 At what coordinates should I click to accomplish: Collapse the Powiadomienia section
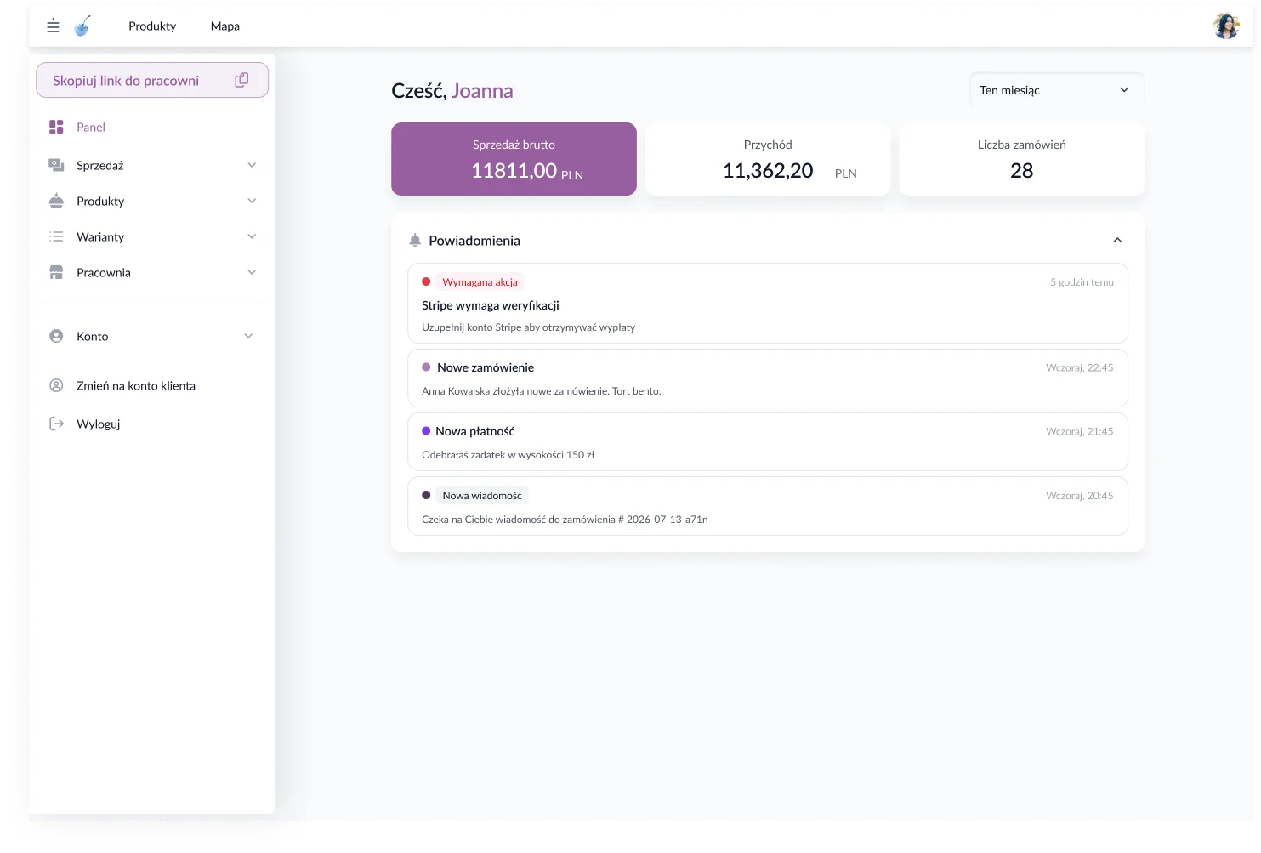point(1117,241)
